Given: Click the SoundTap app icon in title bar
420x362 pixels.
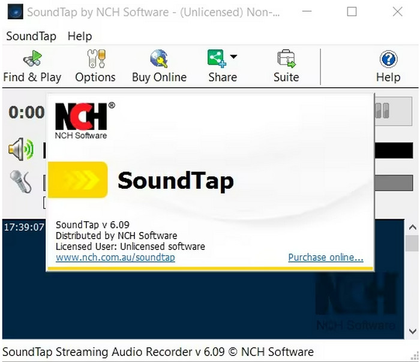Looking at the screenshot, I should [x=15, y=12].
